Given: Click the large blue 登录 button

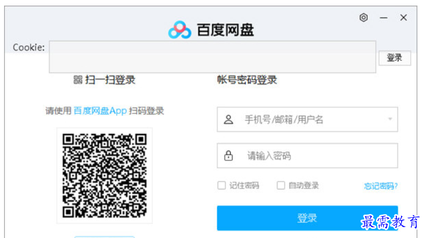Looking at the screenshot, I should point(307,218).
